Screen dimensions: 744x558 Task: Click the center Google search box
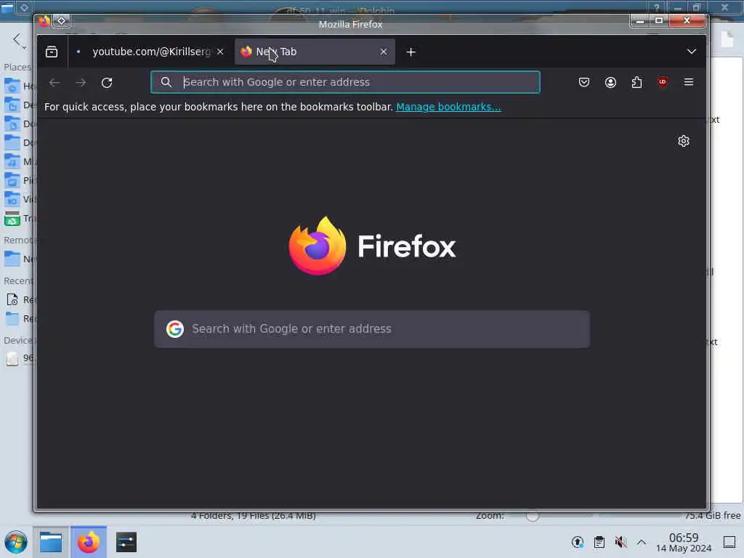372,329
